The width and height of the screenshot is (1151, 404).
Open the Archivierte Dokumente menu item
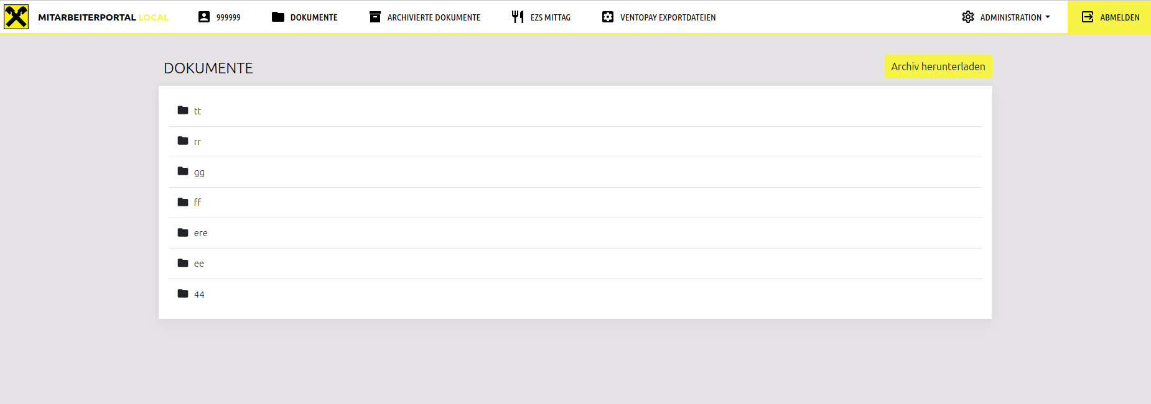coord(434,17)
